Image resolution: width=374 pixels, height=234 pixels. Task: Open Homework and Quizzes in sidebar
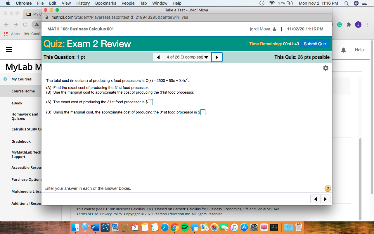25,116
